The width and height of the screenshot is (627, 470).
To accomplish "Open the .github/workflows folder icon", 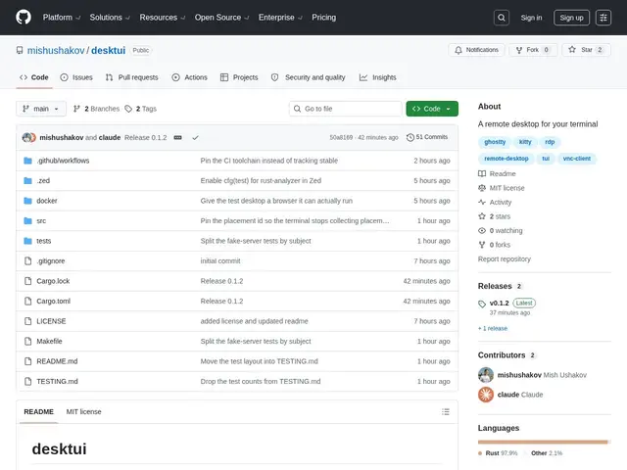I will (27, 161).
